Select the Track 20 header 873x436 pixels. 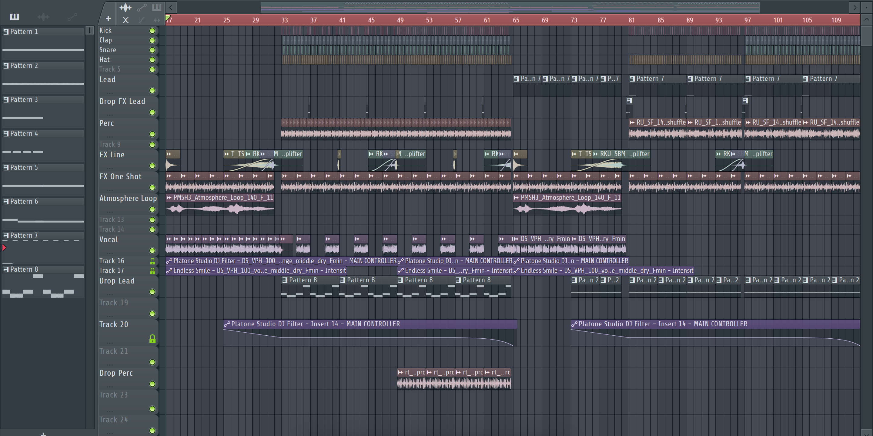[x=128, y=333]
